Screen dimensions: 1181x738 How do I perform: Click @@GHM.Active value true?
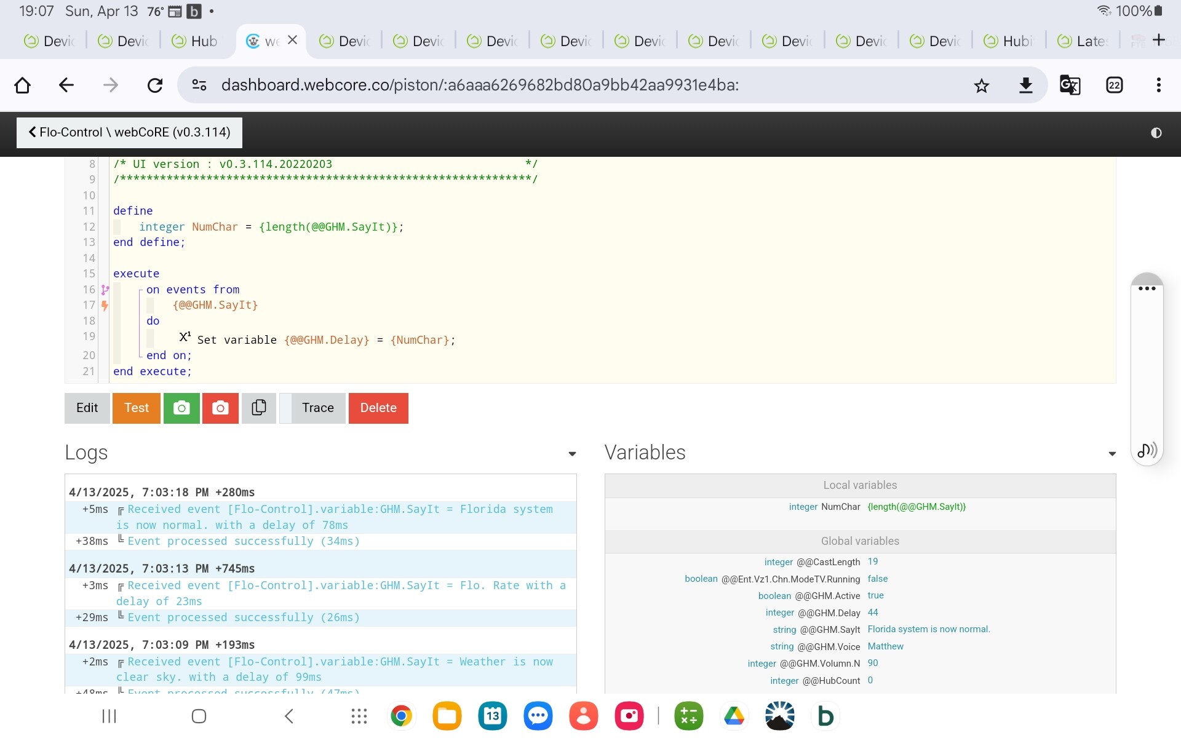875,595
